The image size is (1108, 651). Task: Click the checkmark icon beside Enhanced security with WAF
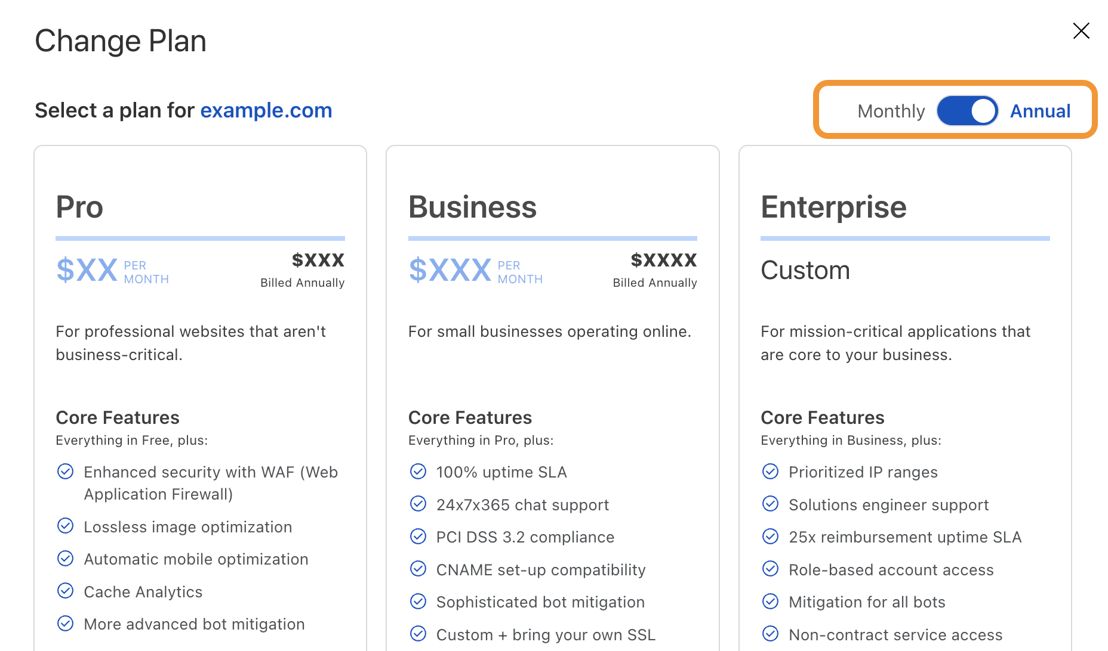pos(65,472)
